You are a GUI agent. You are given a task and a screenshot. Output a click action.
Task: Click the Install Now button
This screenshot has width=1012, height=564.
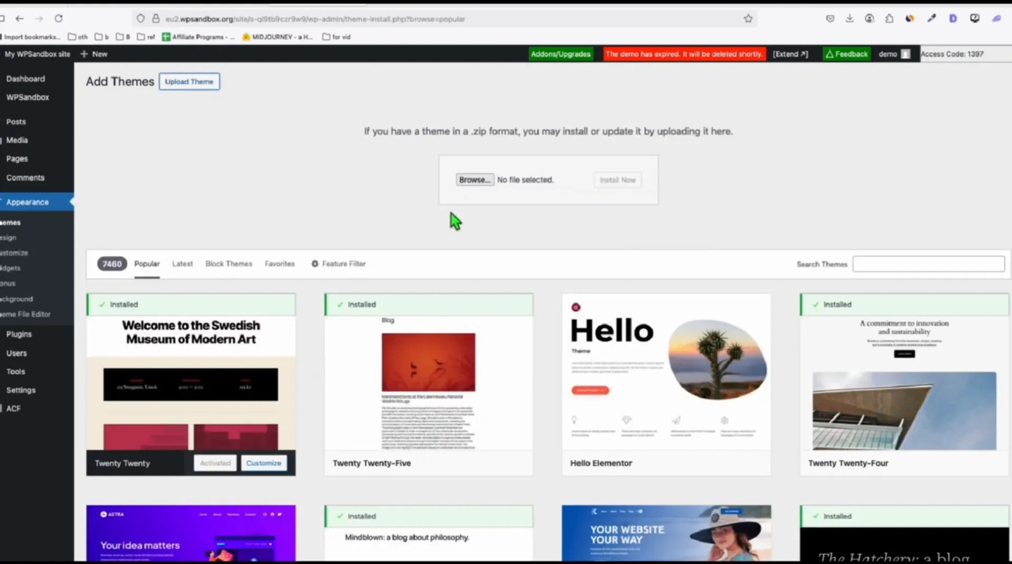click(617, 180)
